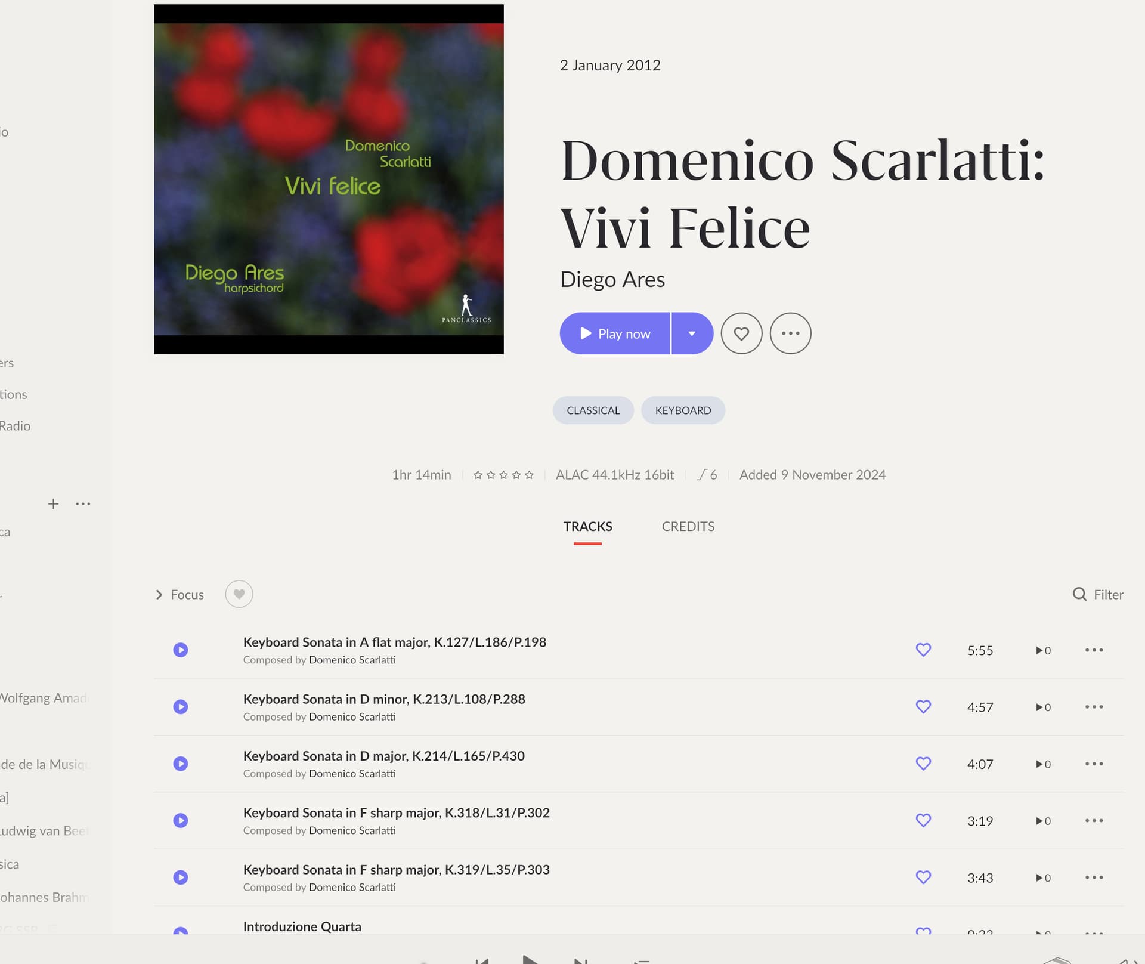Screen dimensions: 1145x964
Task: Expand the Focus section
Action: pyautogui.click(x=180, y=595)
